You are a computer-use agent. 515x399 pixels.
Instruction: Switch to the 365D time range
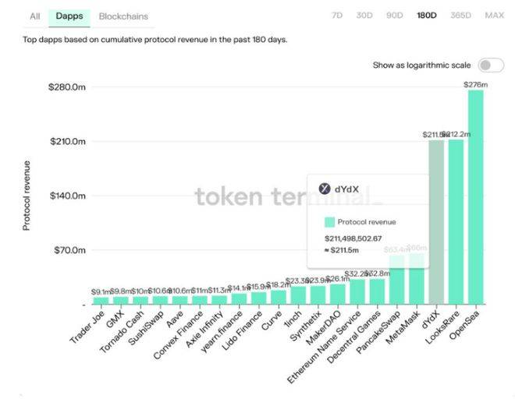click(x=461, y=16)
